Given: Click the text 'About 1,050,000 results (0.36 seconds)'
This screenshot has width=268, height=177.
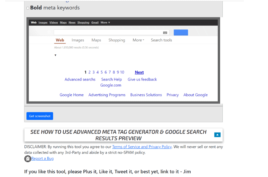Looking at the screenshot, I should (76, 47).
